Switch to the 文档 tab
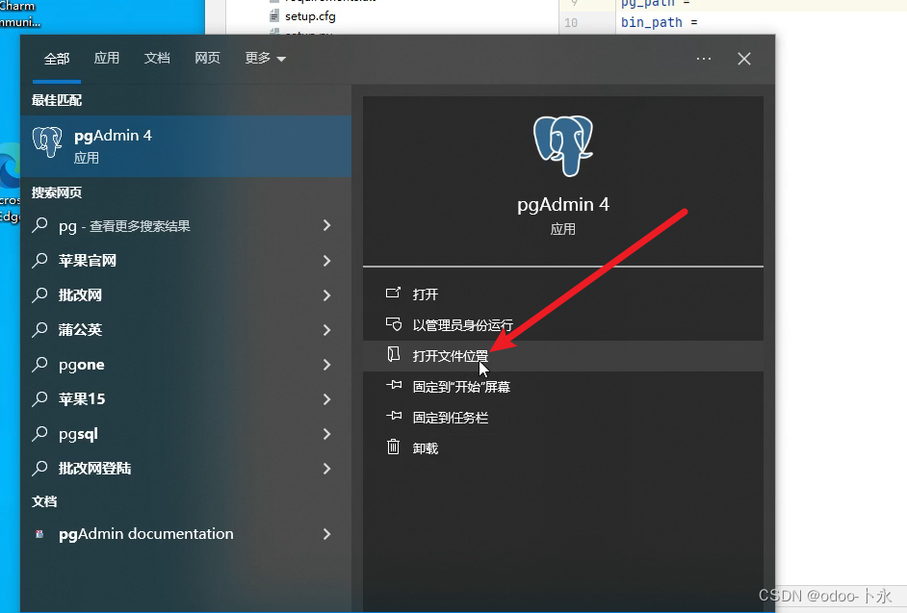 (157, 58)
